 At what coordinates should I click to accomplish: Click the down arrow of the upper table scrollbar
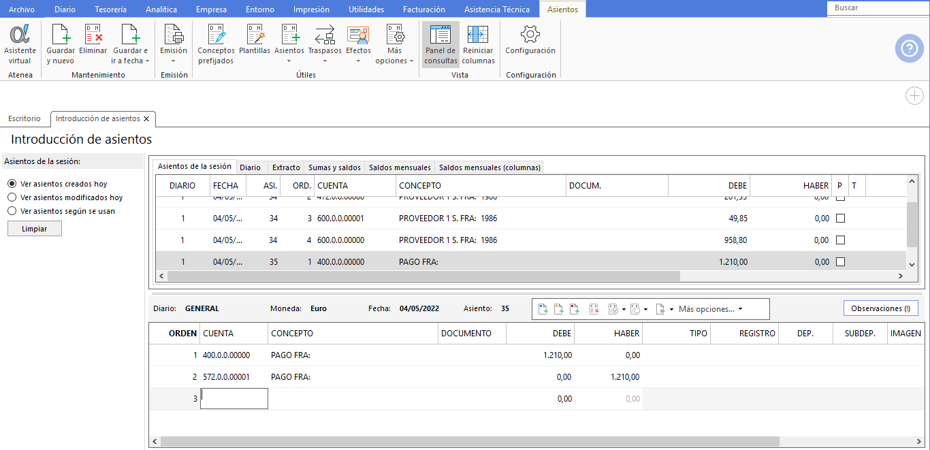(912, 263)
